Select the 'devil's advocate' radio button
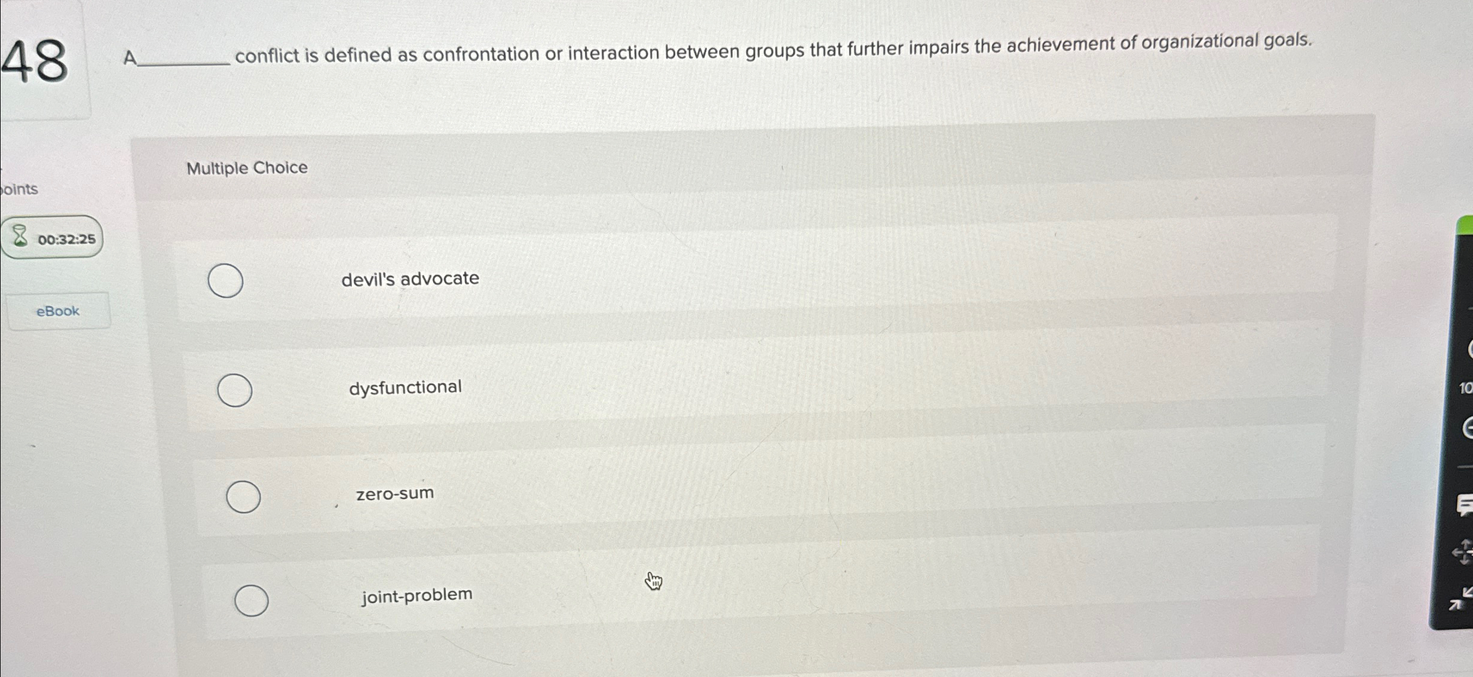The image size is (1473, 677). click(x=225, y=281)
